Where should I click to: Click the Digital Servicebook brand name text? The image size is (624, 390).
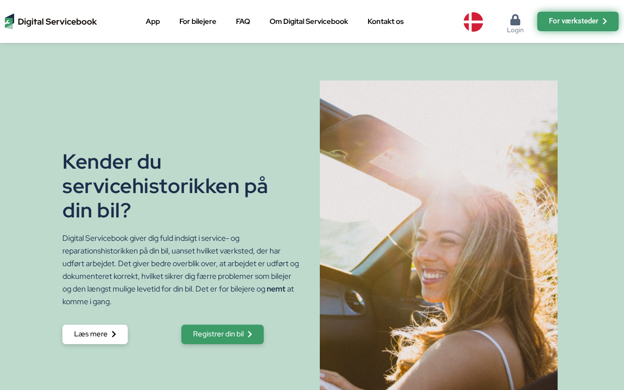coord(57,22)
